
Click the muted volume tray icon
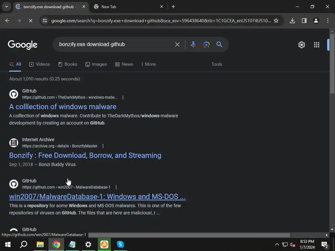click(293, 244)
